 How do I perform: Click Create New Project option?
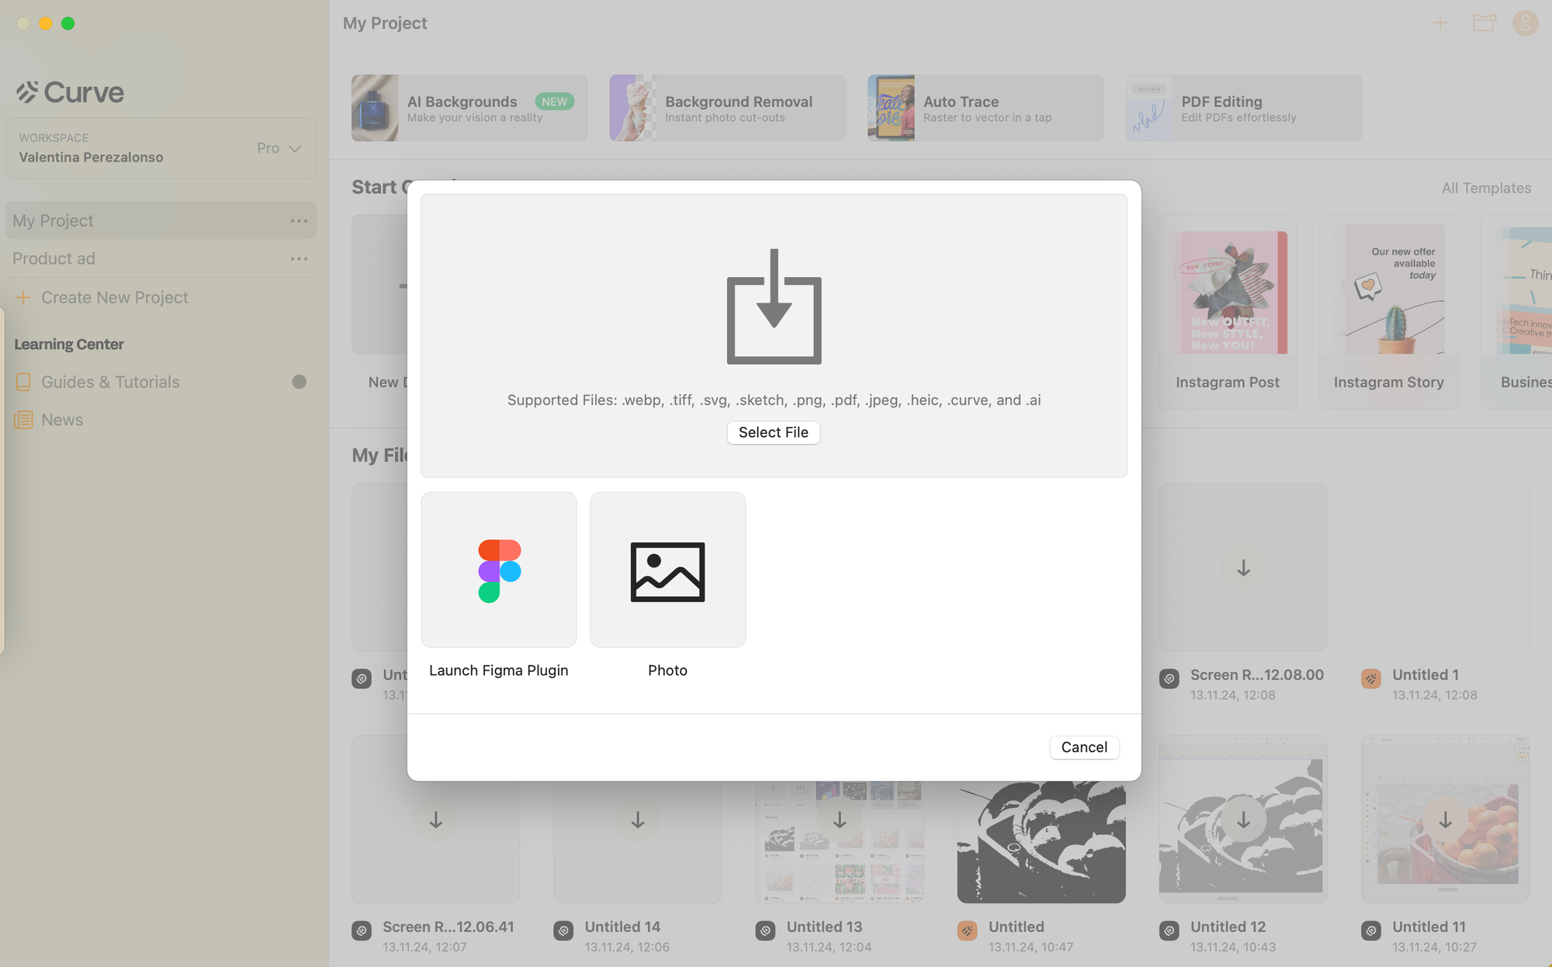click(x=115, y=296)
